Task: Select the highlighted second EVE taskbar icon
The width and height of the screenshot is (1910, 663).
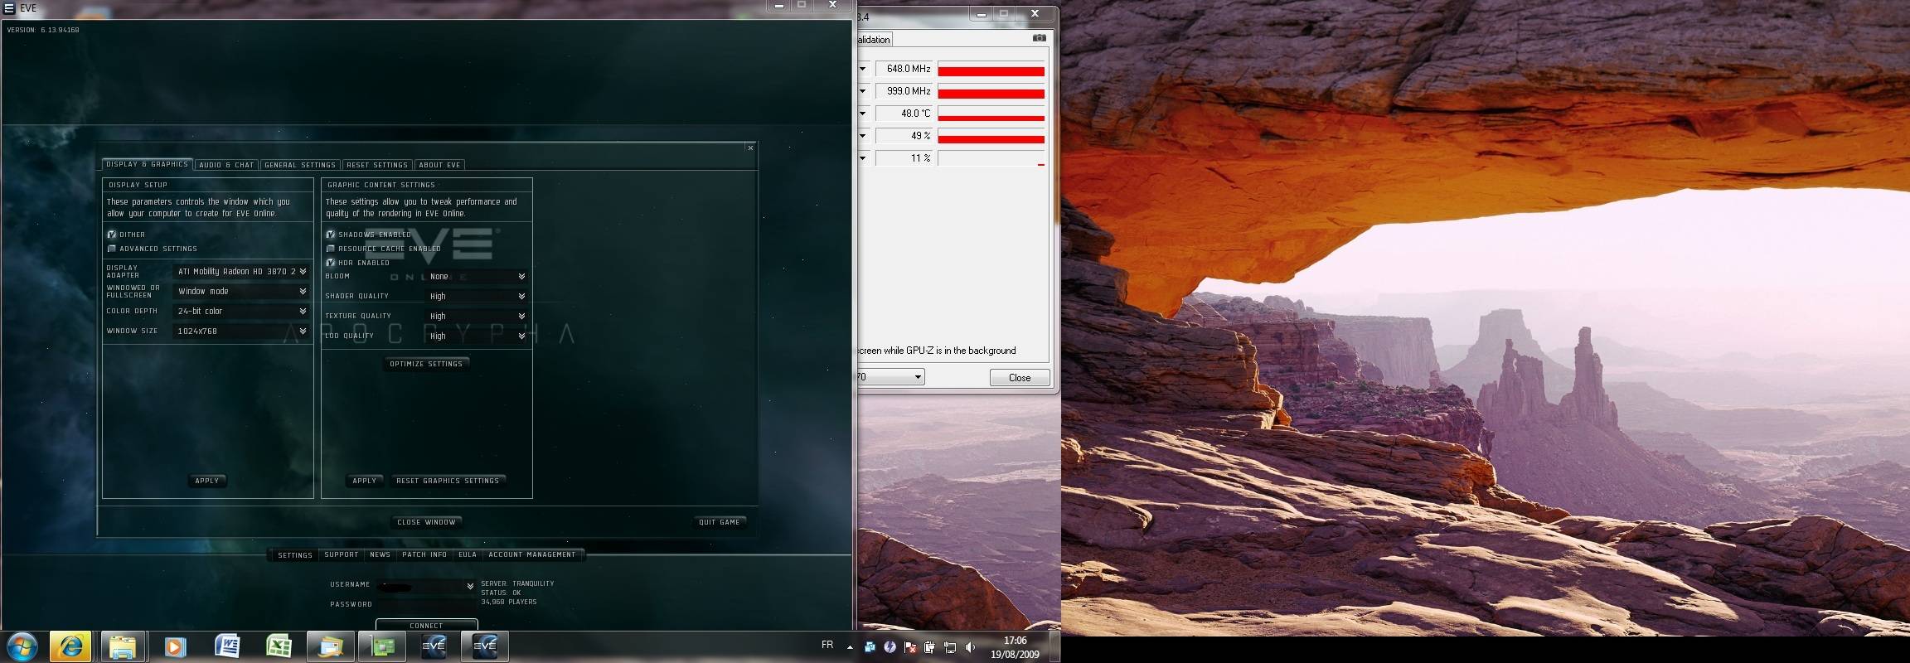Action: 485,646
